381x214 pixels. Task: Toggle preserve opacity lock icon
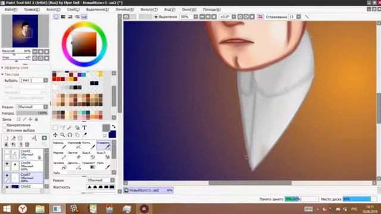[x=18, y=119]
